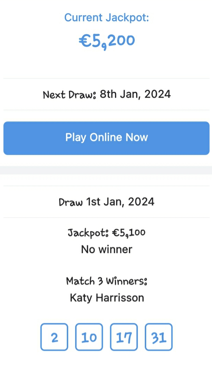212x365 pixels.
Task: Click the word Draw before 1st Jan
Action: (71, 202)
